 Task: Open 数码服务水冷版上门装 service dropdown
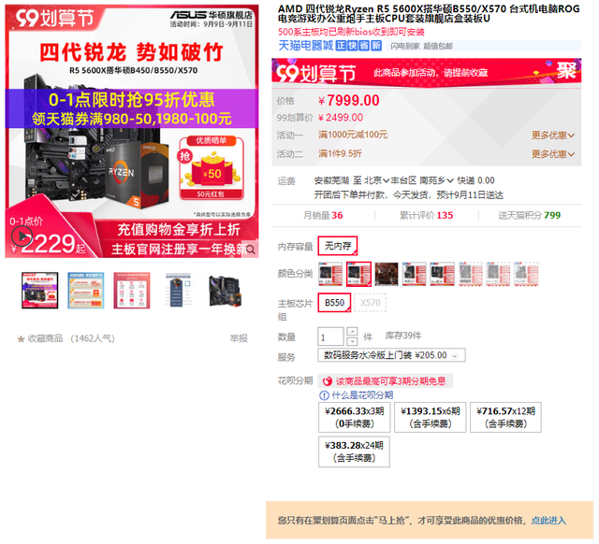point(391,355)
